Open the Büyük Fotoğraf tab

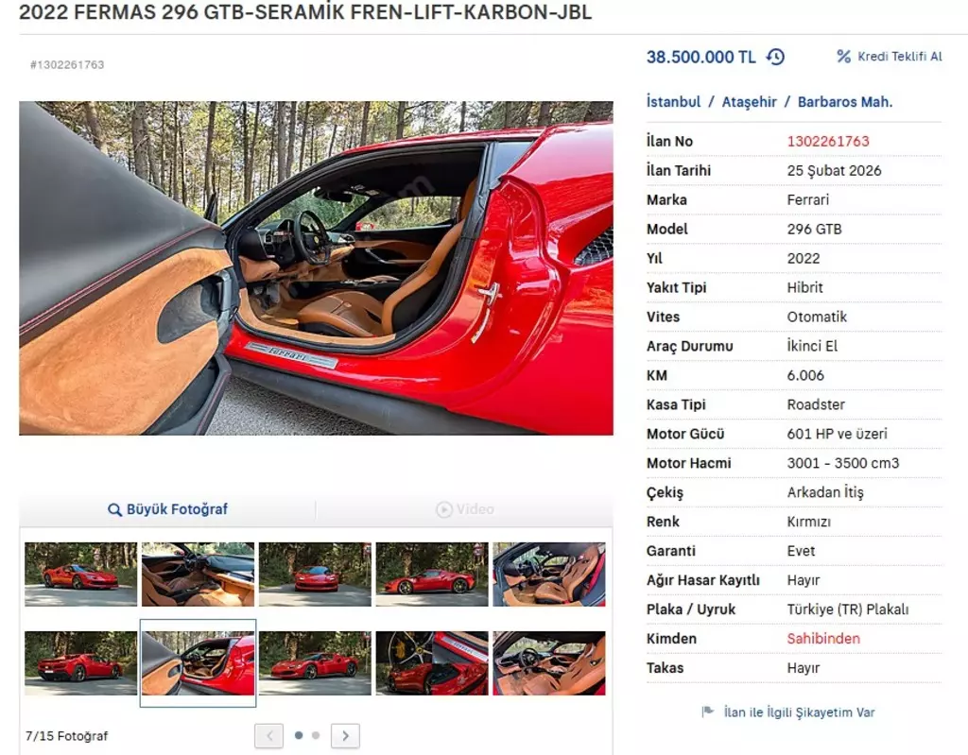tap(167, 510)
